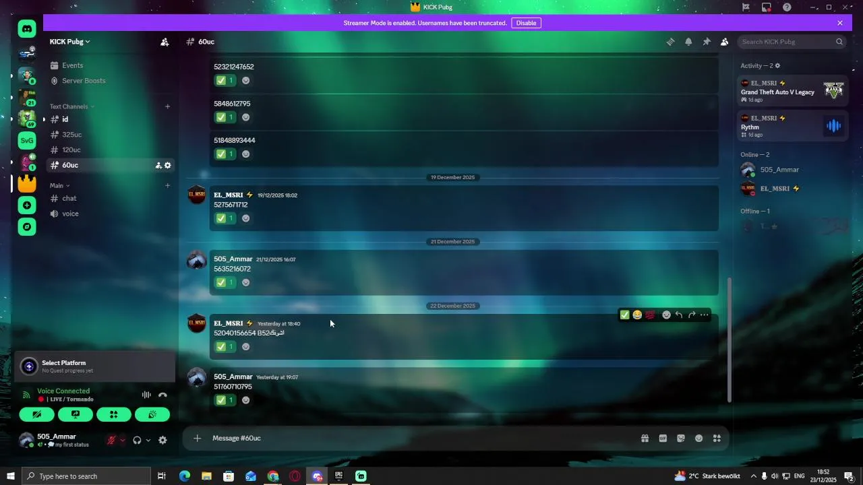Collapse the Text Channels category

click(x=71, y=106)
